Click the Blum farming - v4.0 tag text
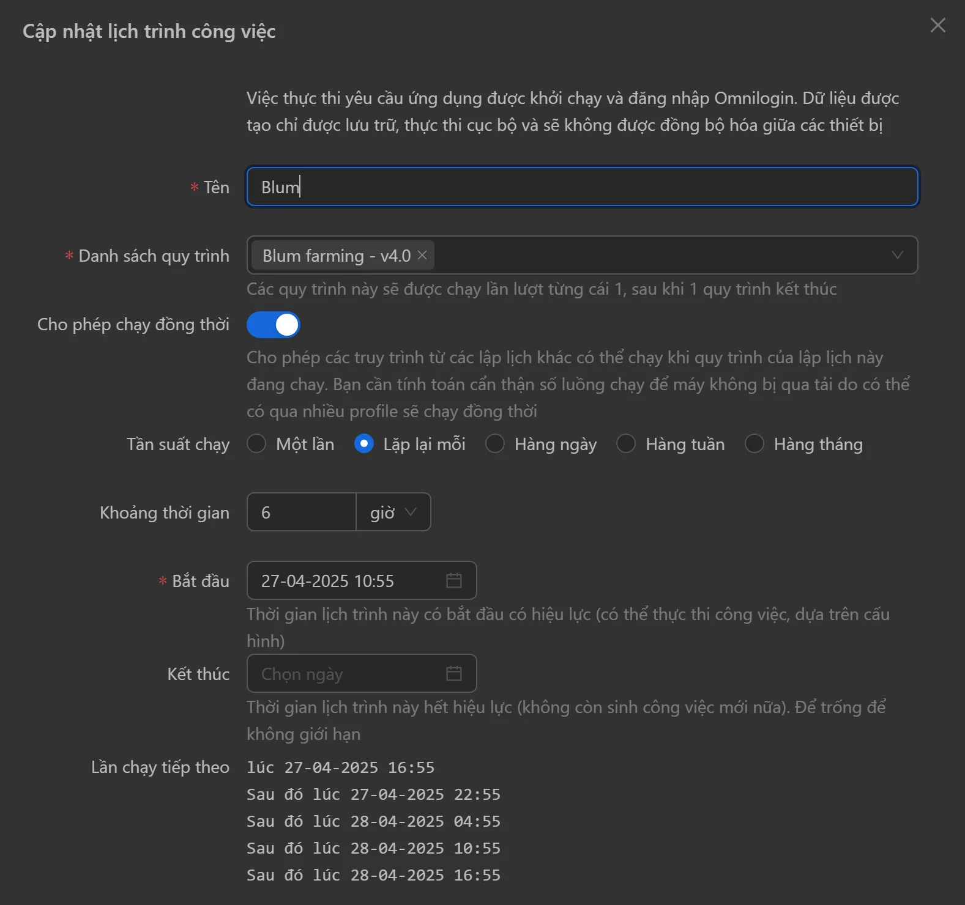The height and width of the screenshot is (905, 965). pyautogui.click(x=336, y=255)
